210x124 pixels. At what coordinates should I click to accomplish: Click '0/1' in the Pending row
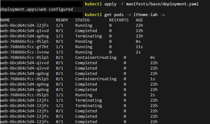point(59,42)
